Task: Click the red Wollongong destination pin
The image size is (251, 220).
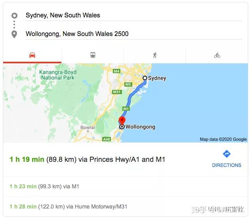Action: click(x=122, y=121)
